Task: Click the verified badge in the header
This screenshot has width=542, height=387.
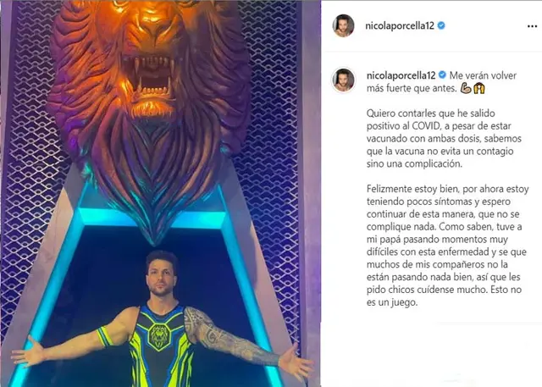Action: (441, 25)
